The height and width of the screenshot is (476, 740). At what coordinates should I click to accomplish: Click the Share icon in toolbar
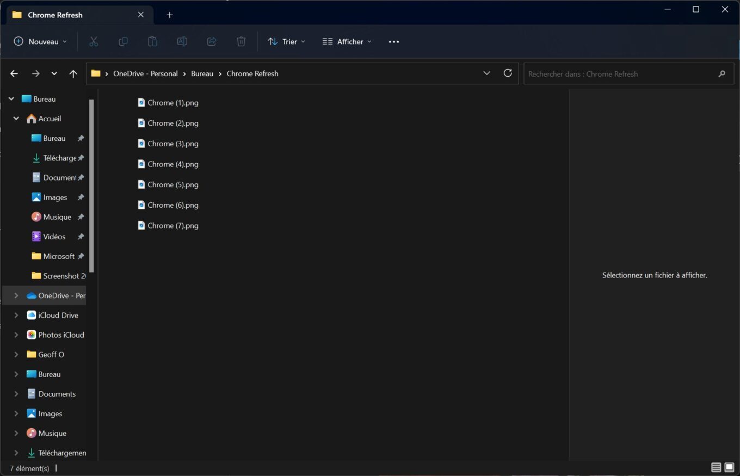tap(212, 41)
